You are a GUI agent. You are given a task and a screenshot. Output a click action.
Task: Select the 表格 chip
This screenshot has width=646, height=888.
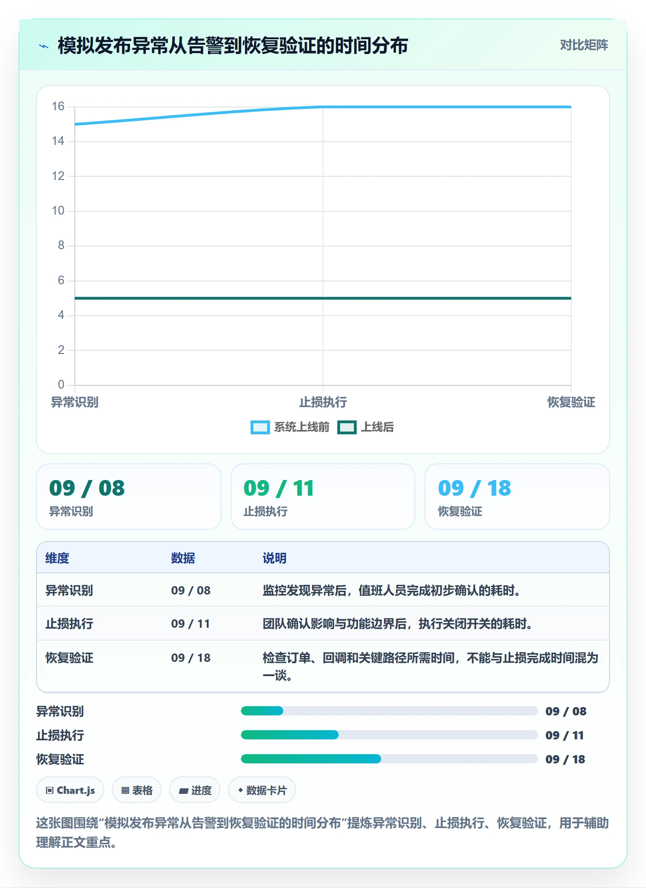[x=137, y=790]
